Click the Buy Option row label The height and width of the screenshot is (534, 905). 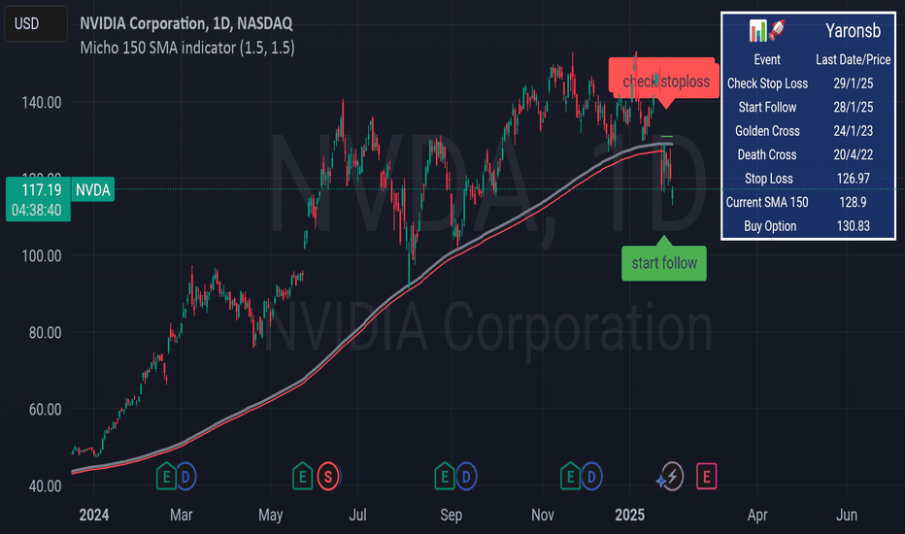(x=770, y=226)
